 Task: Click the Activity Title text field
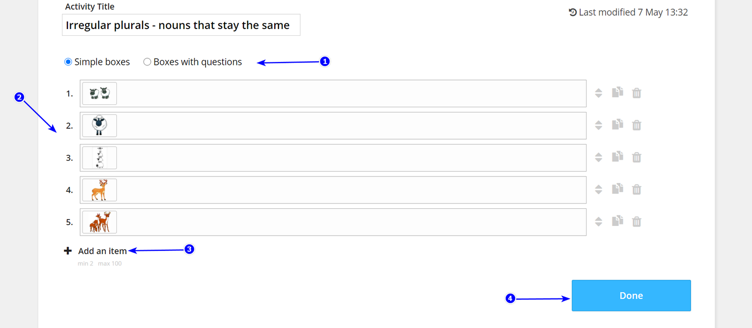[x=181, y=25]
